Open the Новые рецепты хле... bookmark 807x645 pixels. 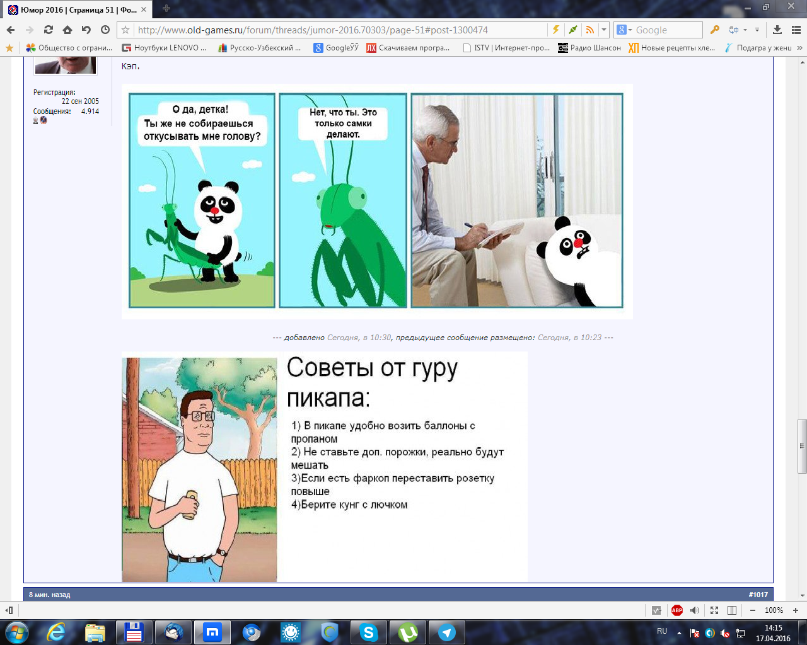(x=671, y=48)
